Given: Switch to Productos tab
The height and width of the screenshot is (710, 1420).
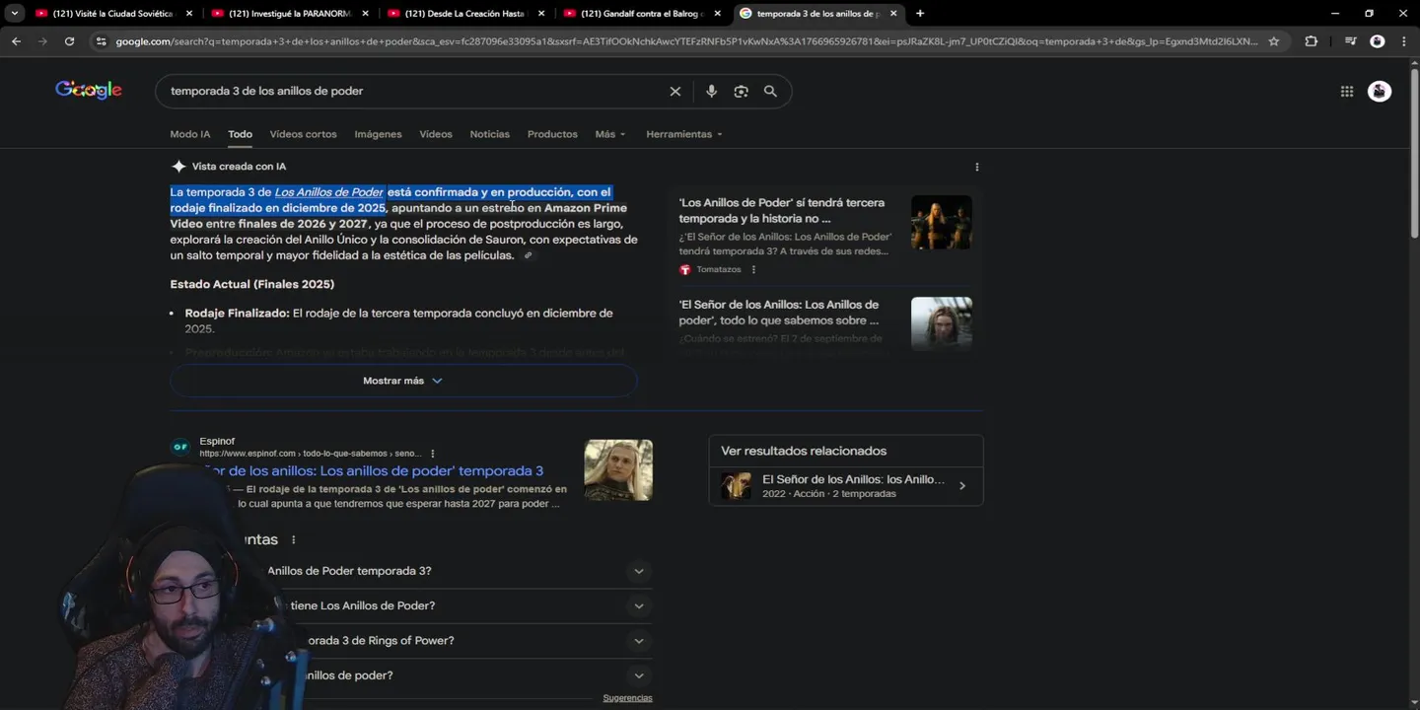Looking at the screenshot, I should (552, 134).
